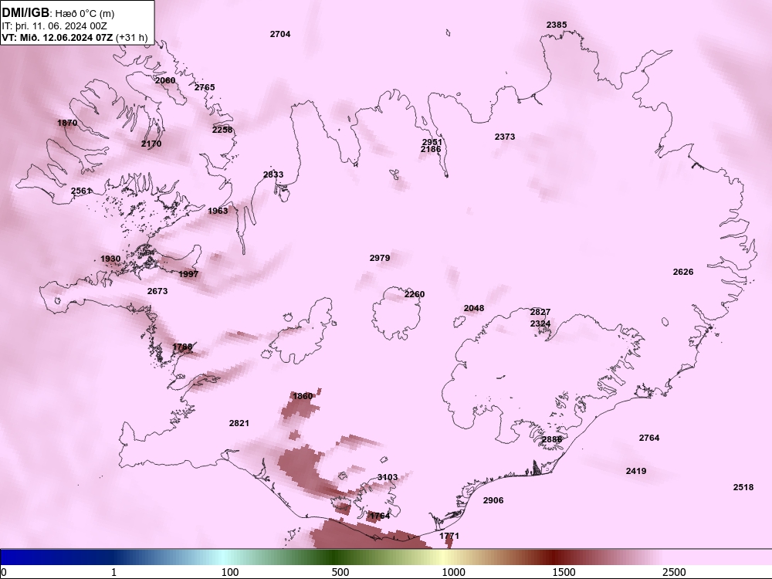772x579 pixels.
Task: Click the IT: þri. 11. 06. 2024 00Z line
Action: point(55,26)
